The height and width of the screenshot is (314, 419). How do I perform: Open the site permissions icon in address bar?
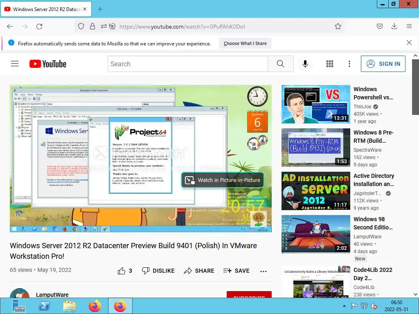(x=104, y=26)
